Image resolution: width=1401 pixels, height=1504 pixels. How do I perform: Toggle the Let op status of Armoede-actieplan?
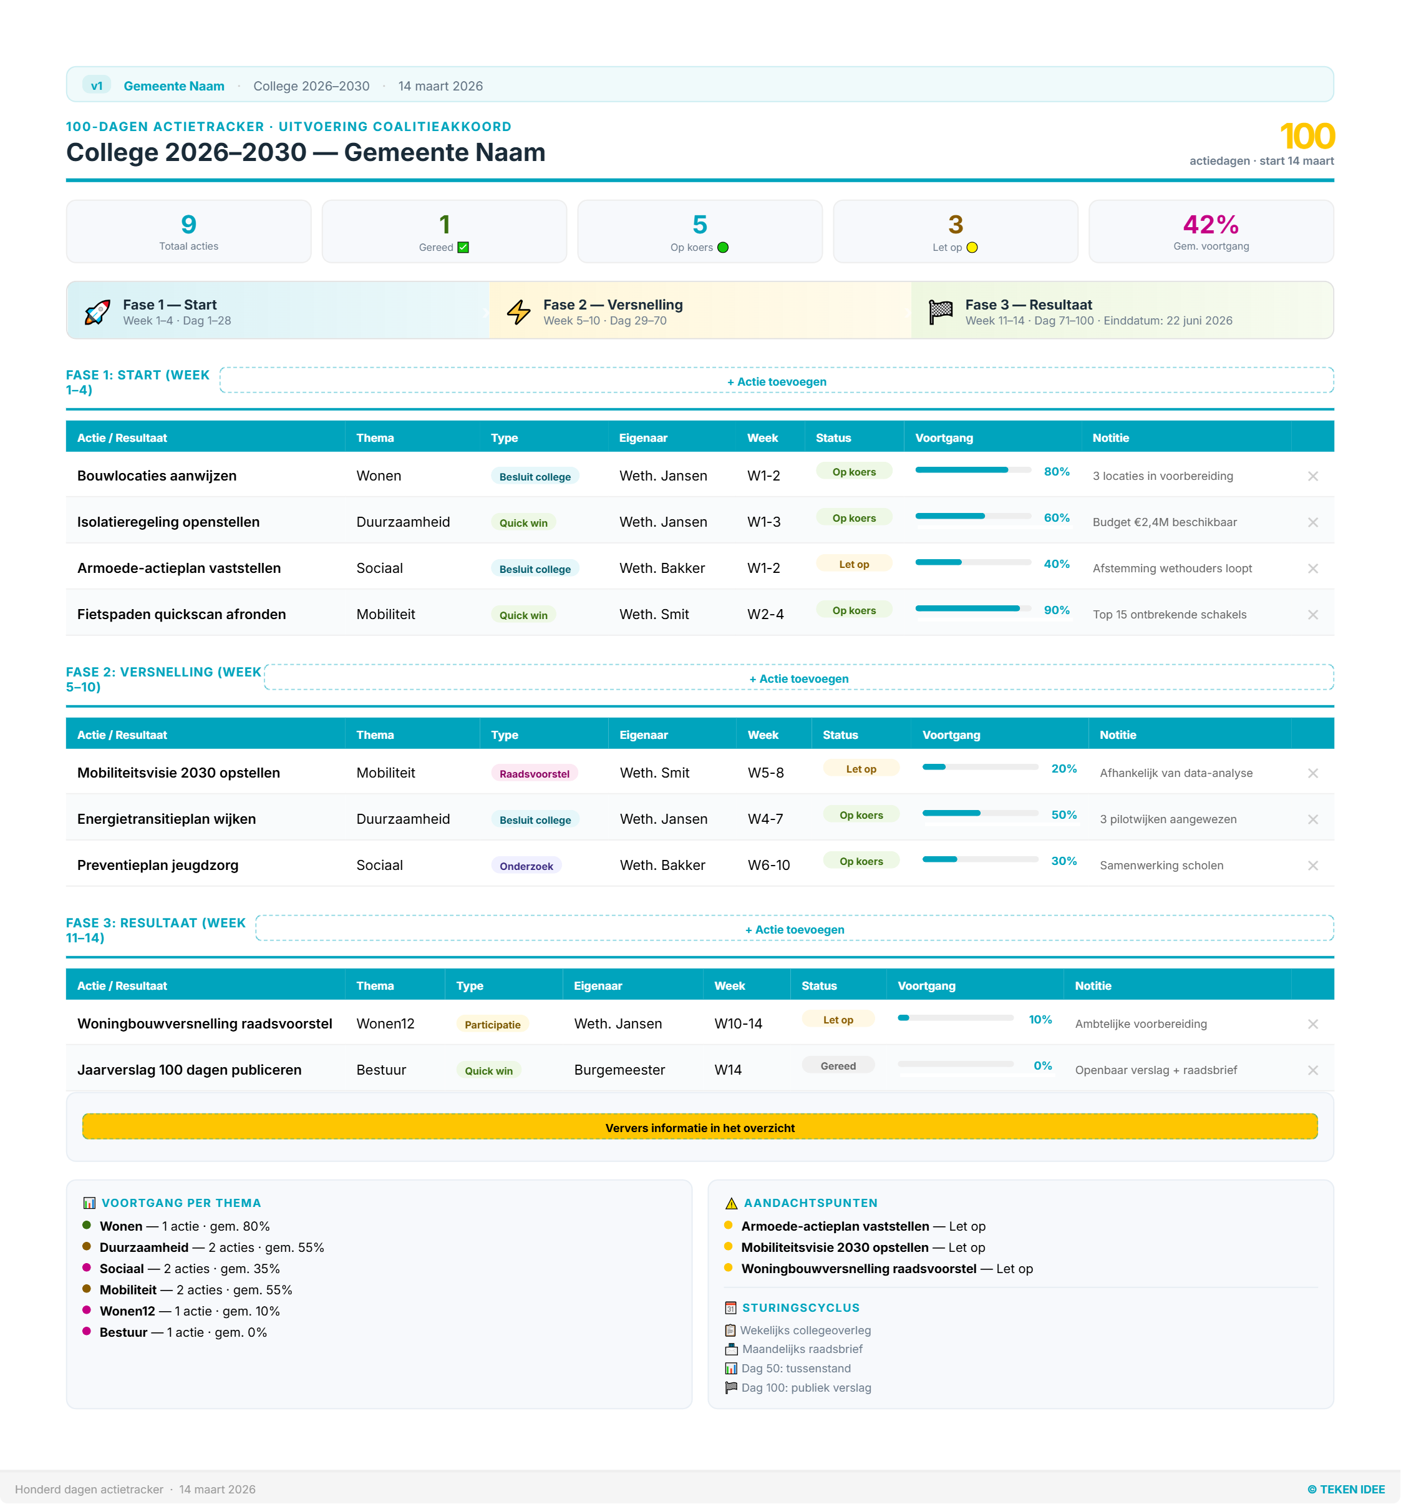tap(853, 564)
